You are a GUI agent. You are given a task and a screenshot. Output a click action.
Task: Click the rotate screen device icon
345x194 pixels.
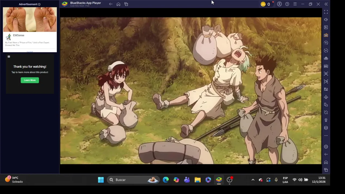[x=326, y=105]
